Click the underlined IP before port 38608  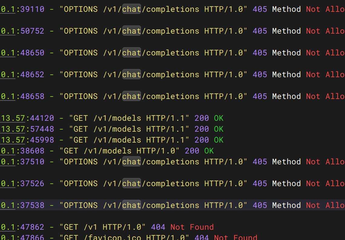(8, 151)
